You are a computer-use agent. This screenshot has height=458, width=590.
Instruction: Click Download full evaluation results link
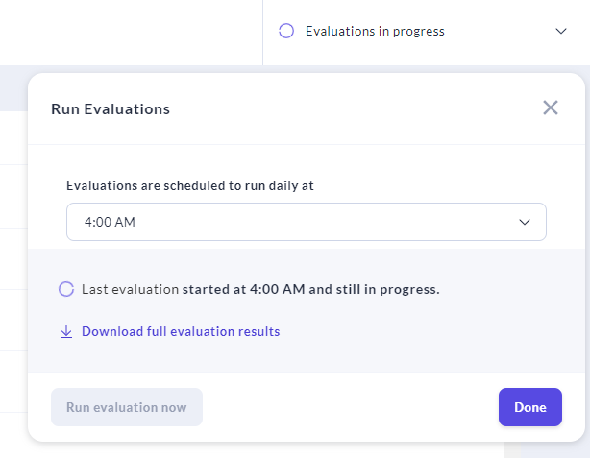tap(181, 332)
